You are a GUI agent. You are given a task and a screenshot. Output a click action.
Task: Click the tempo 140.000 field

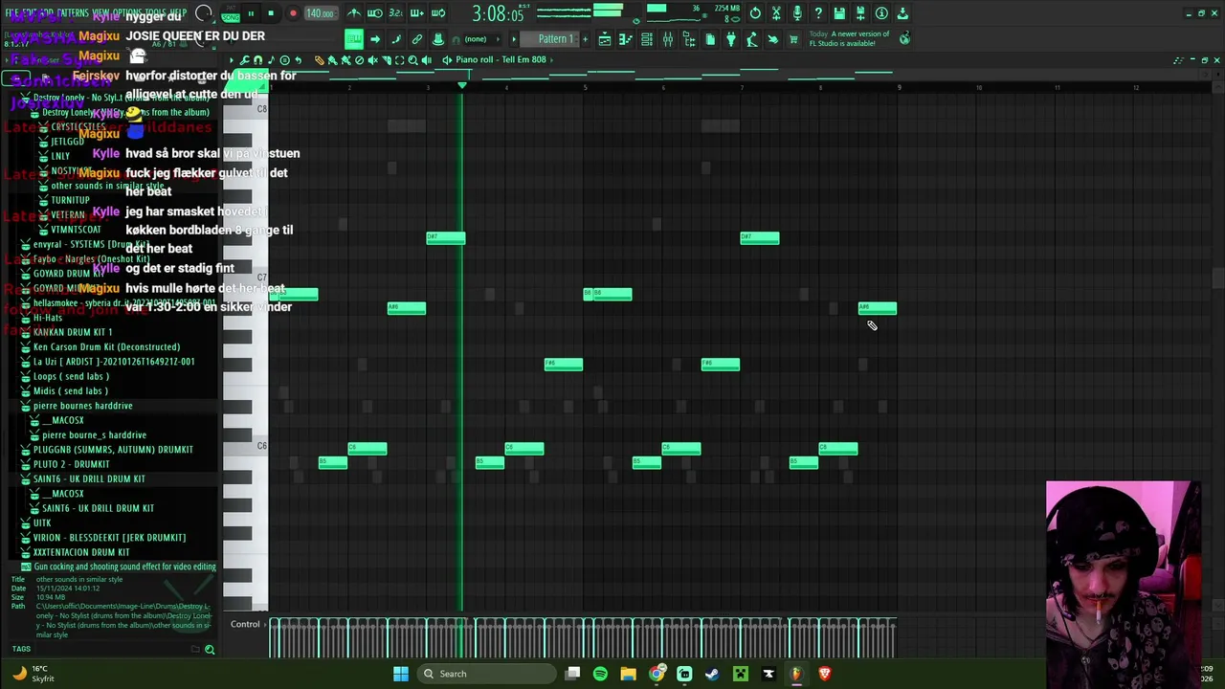pyautogui.click(x=320, y=13)
